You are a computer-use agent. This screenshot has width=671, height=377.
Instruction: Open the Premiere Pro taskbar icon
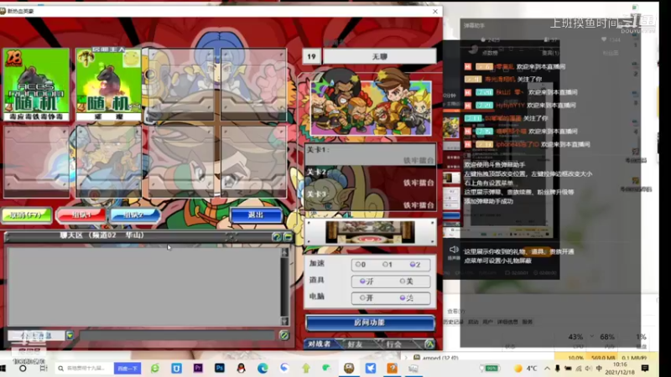(198, 368)
